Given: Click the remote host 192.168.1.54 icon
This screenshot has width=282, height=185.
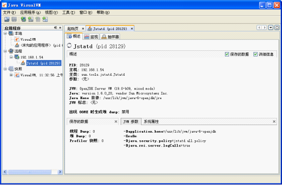Looking at the screenshot, I should tap(17, 57).
